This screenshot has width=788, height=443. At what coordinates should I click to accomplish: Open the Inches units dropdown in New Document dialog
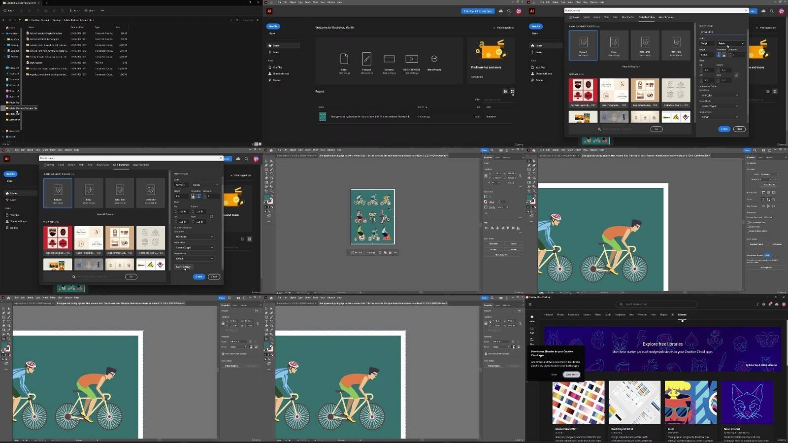(x=205, y=185)
